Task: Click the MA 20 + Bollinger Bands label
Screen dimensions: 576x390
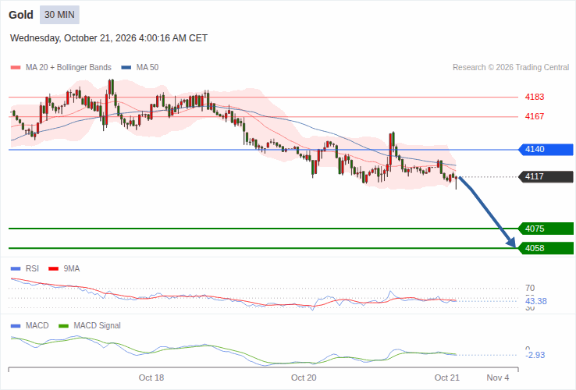Action: 69,68
